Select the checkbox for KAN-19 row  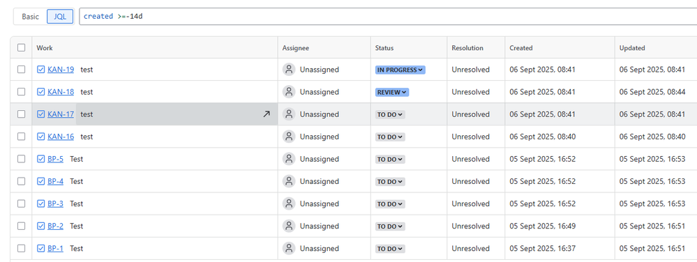(22, 69)
